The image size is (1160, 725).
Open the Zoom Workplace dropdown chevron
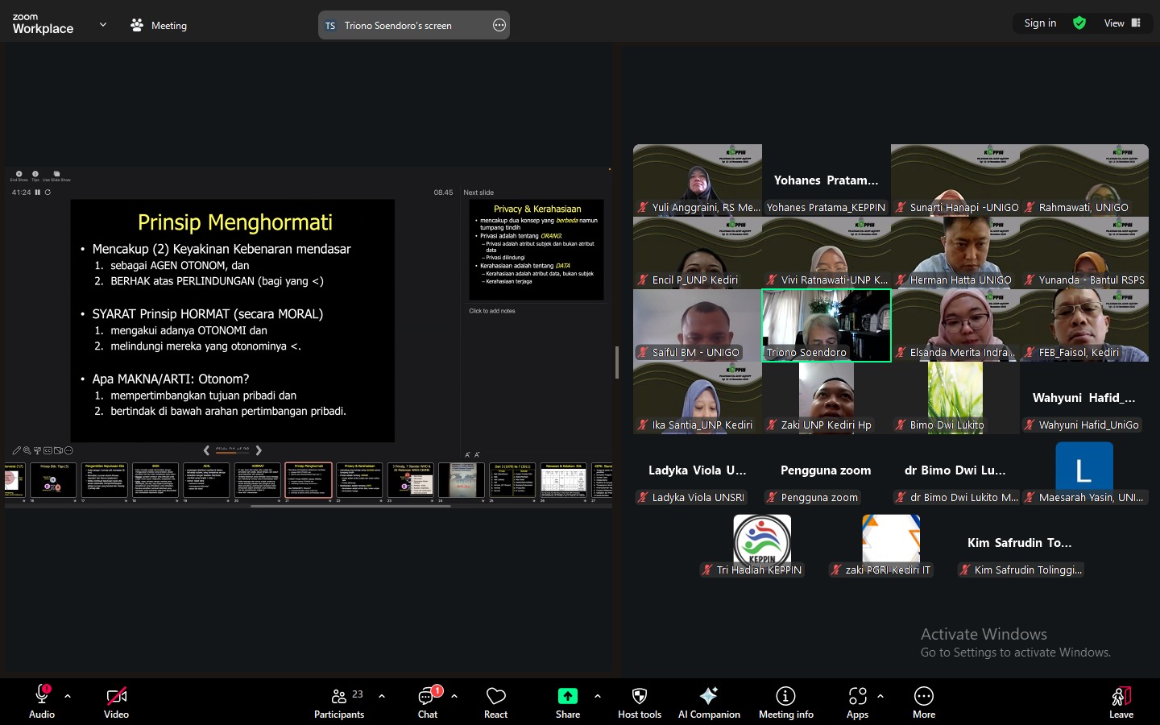(x=103, y=24)
